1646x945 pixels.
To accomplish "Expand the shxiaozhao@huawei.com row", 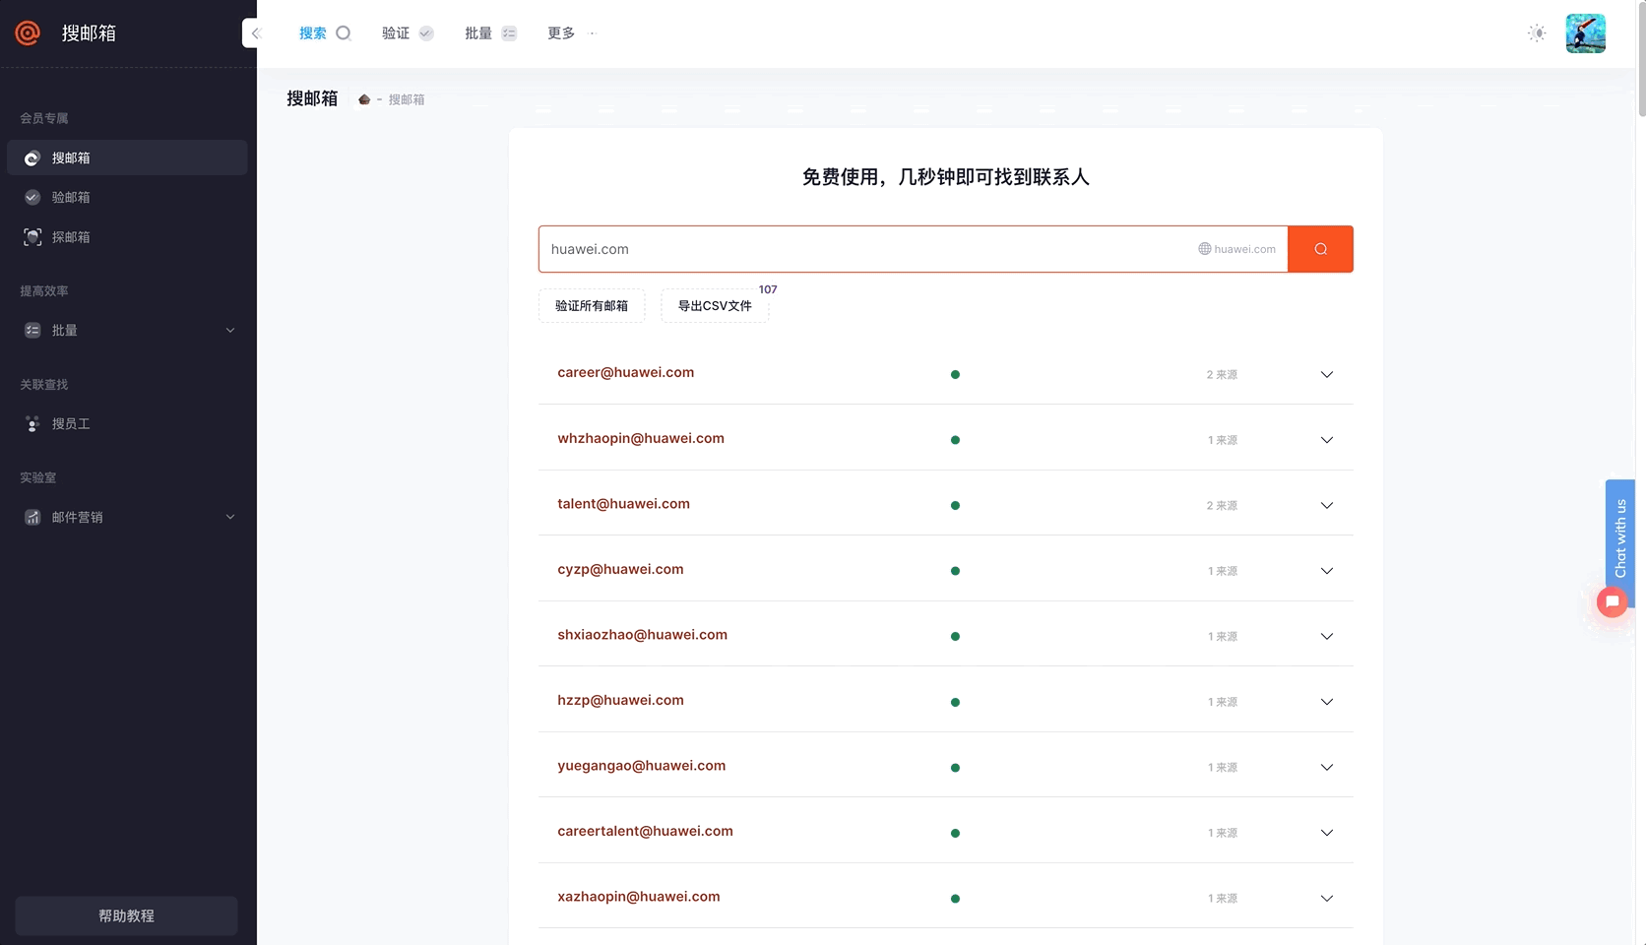I will coord(1327,636).
